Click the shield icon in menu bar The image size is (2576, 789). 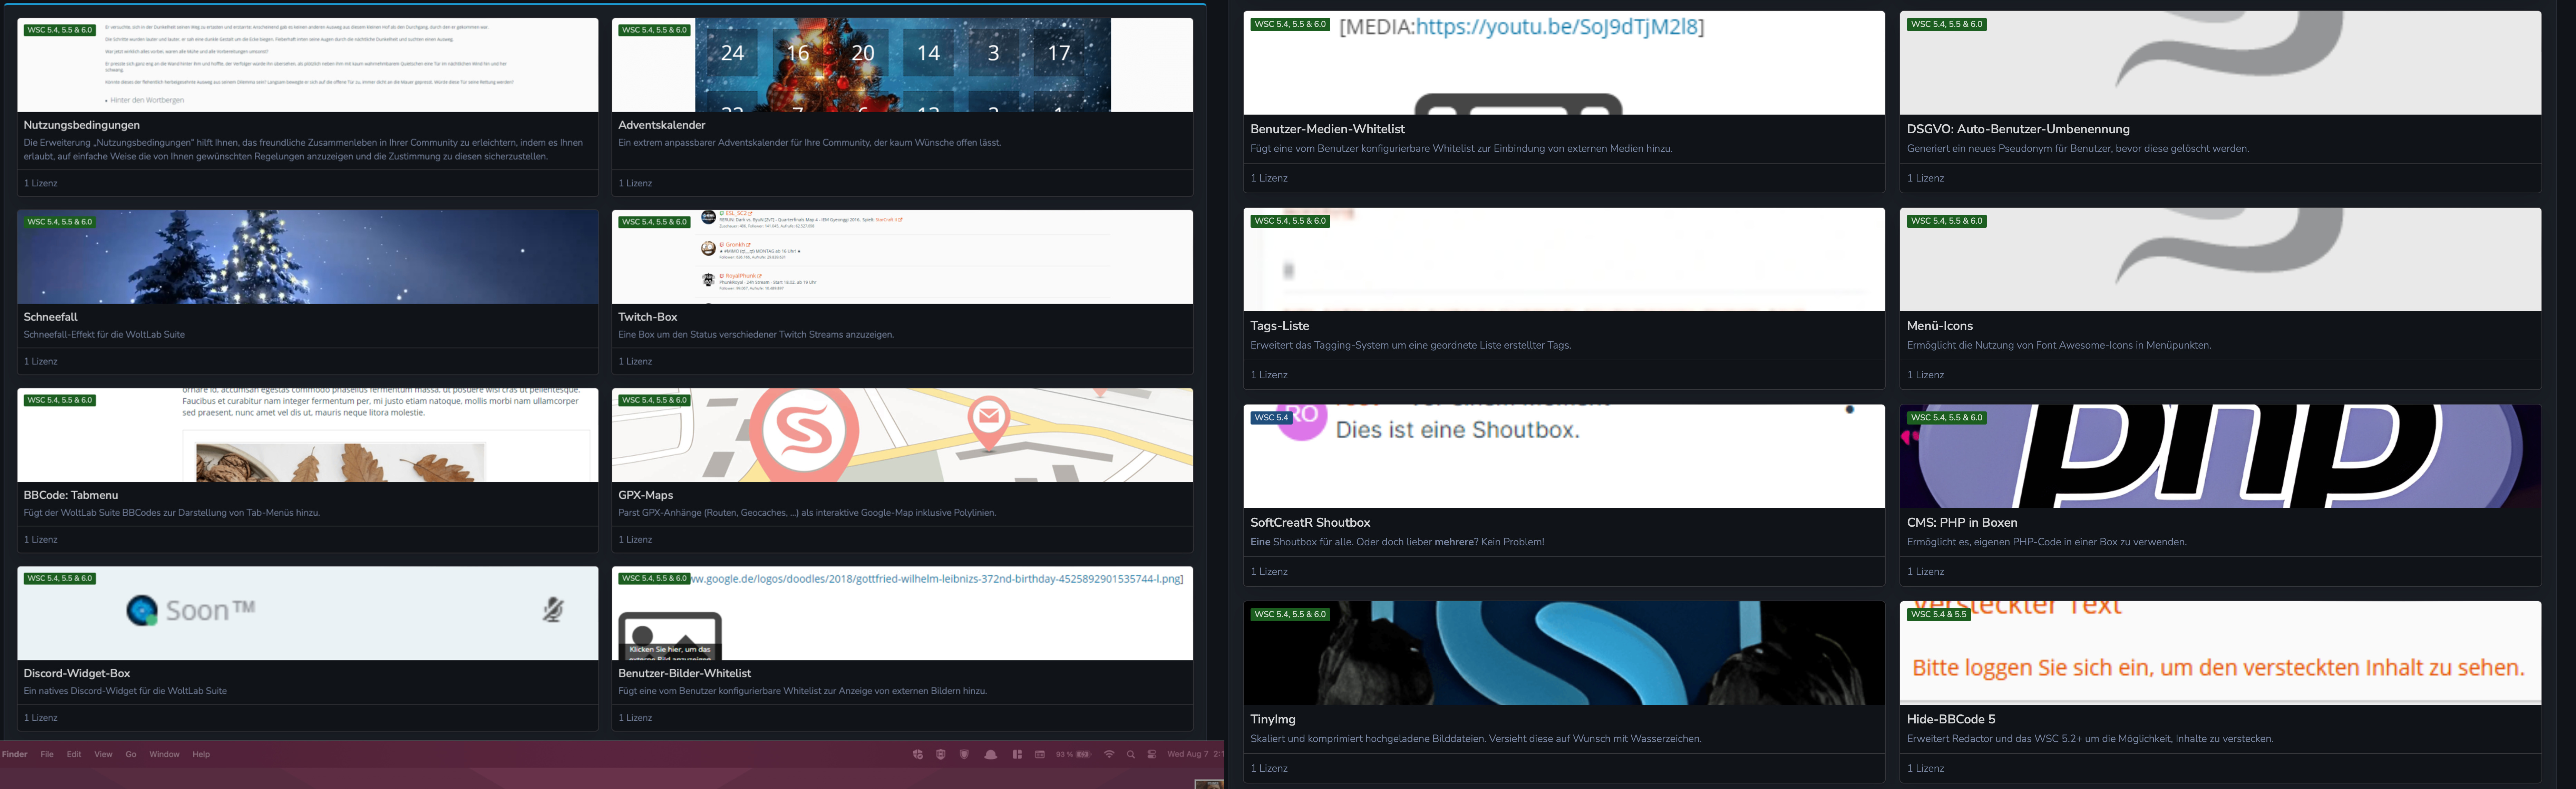[964, 754]
